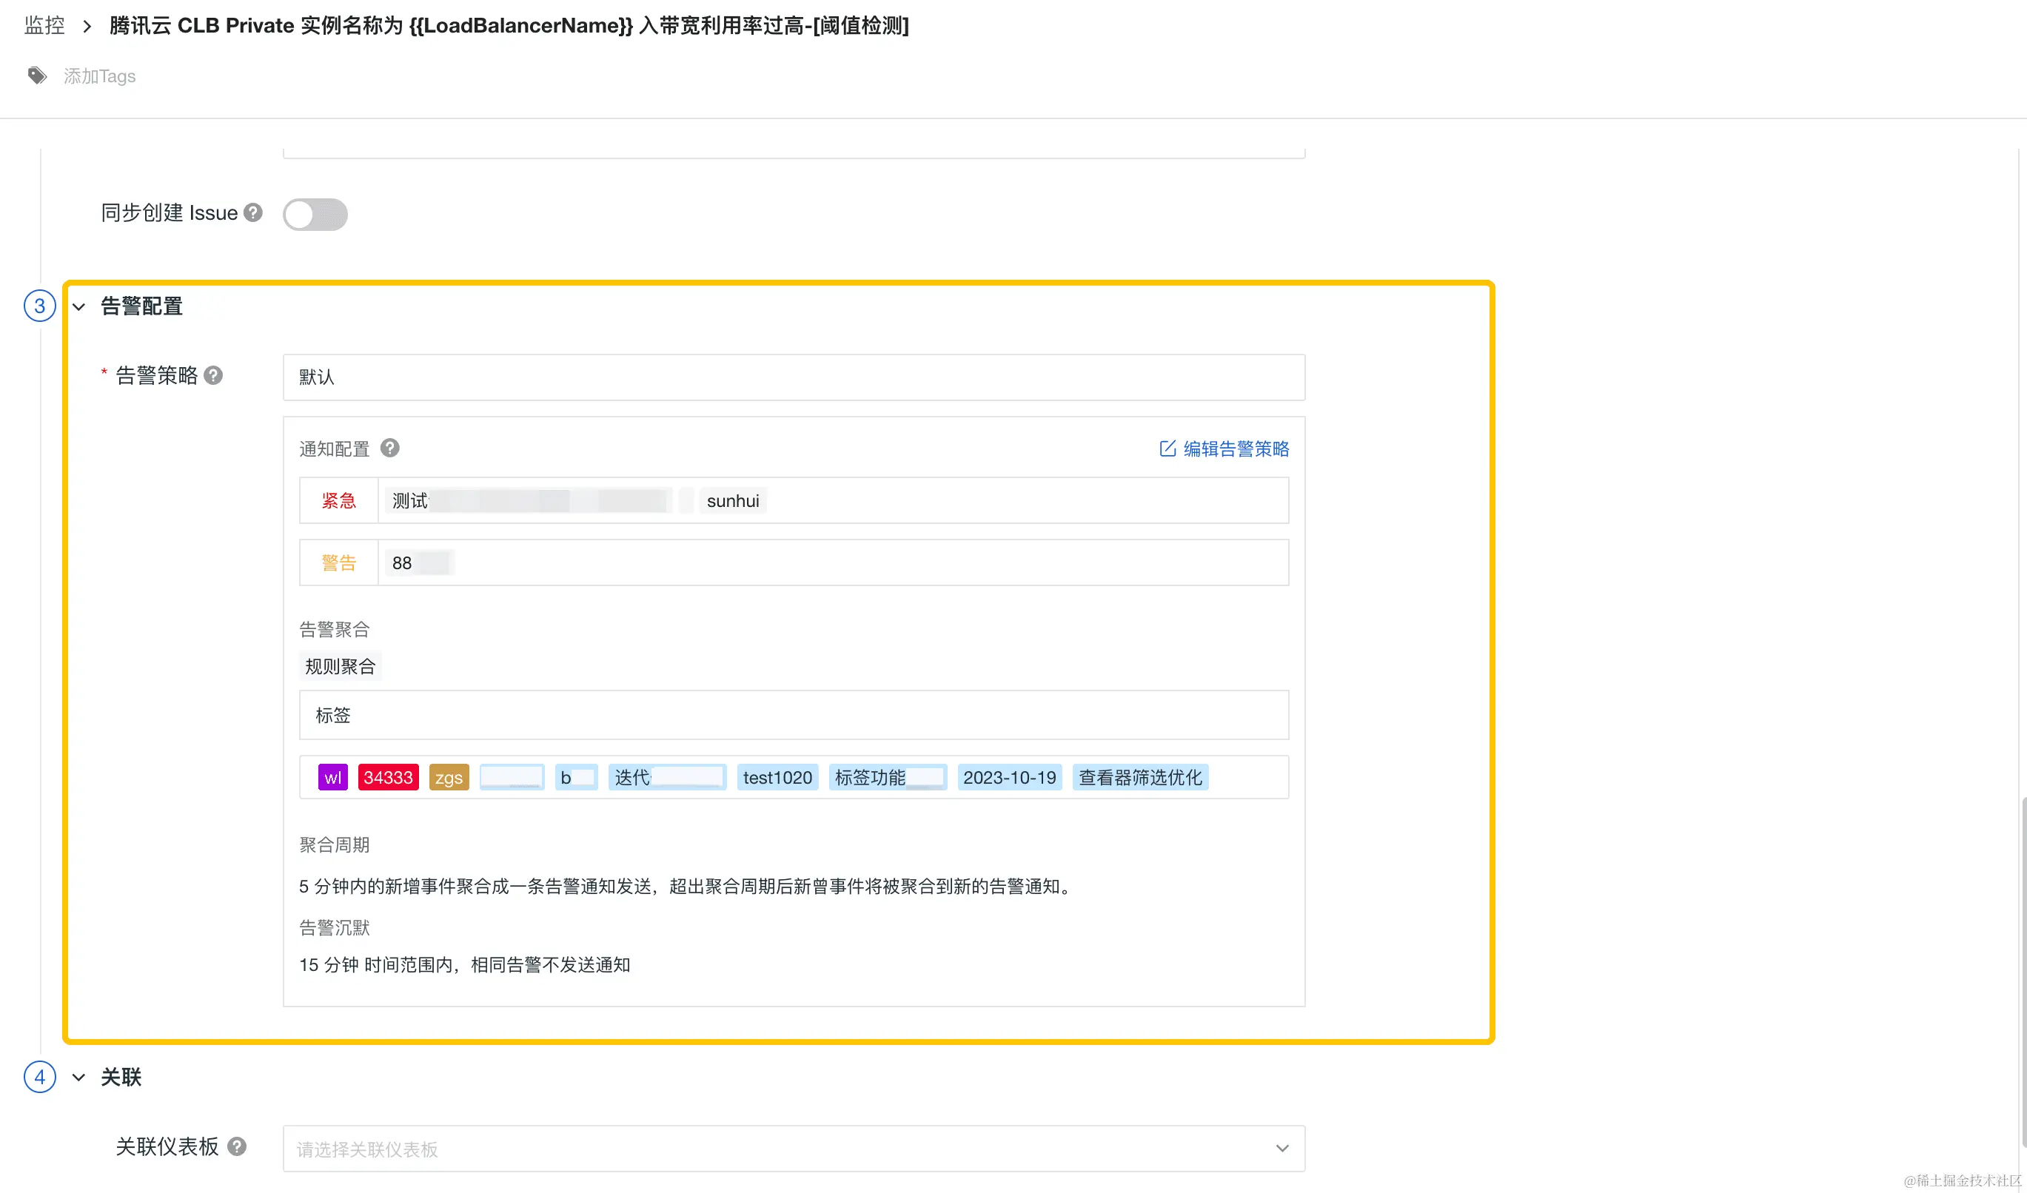Collapse the 关联 section chevron
This screenshot has height=1193, width=2027.
coord(78,1078)
